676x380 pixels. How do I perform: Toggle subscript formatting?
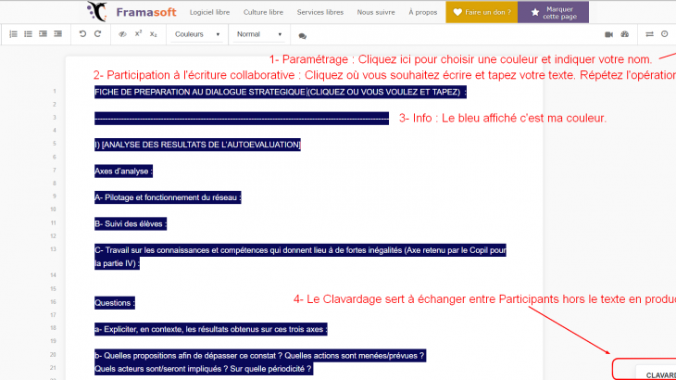pos(154,34)
